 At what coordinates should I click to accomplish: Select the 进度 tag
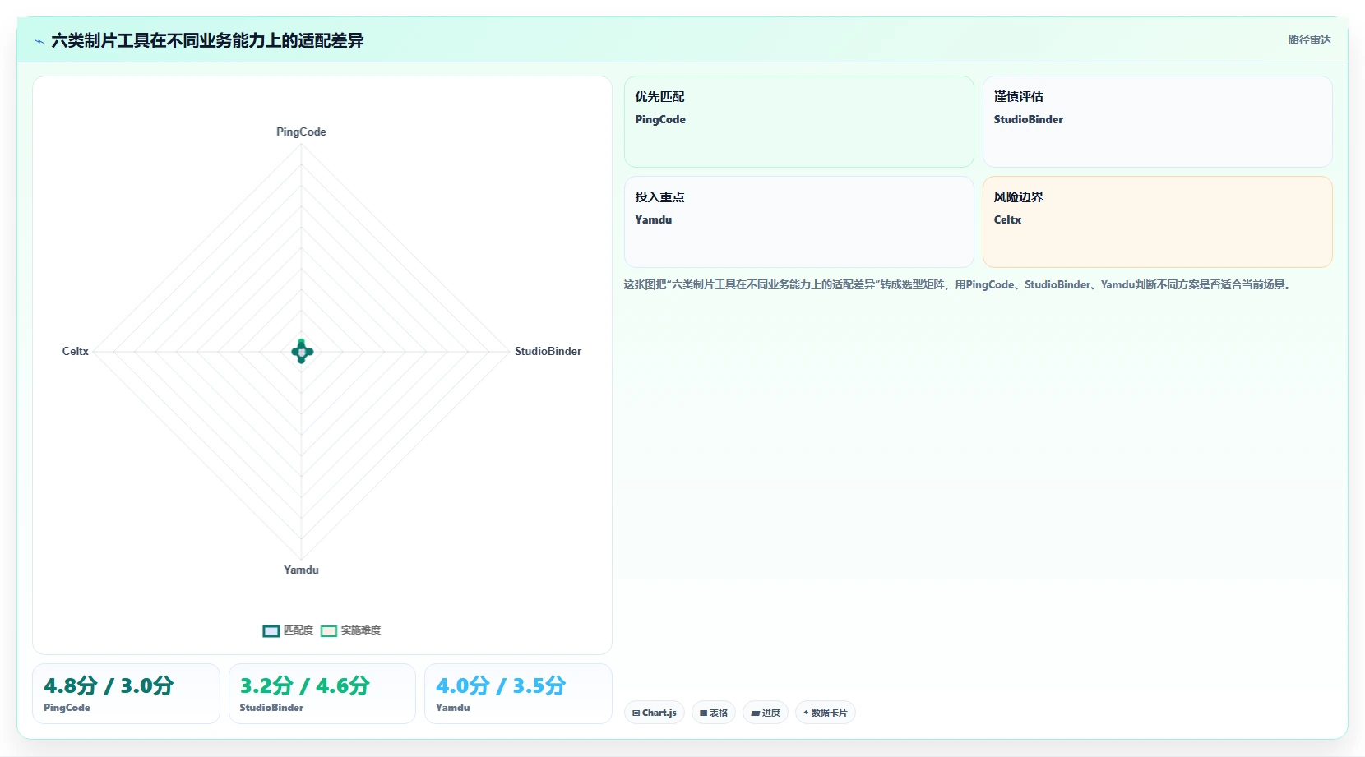[766, 713]
